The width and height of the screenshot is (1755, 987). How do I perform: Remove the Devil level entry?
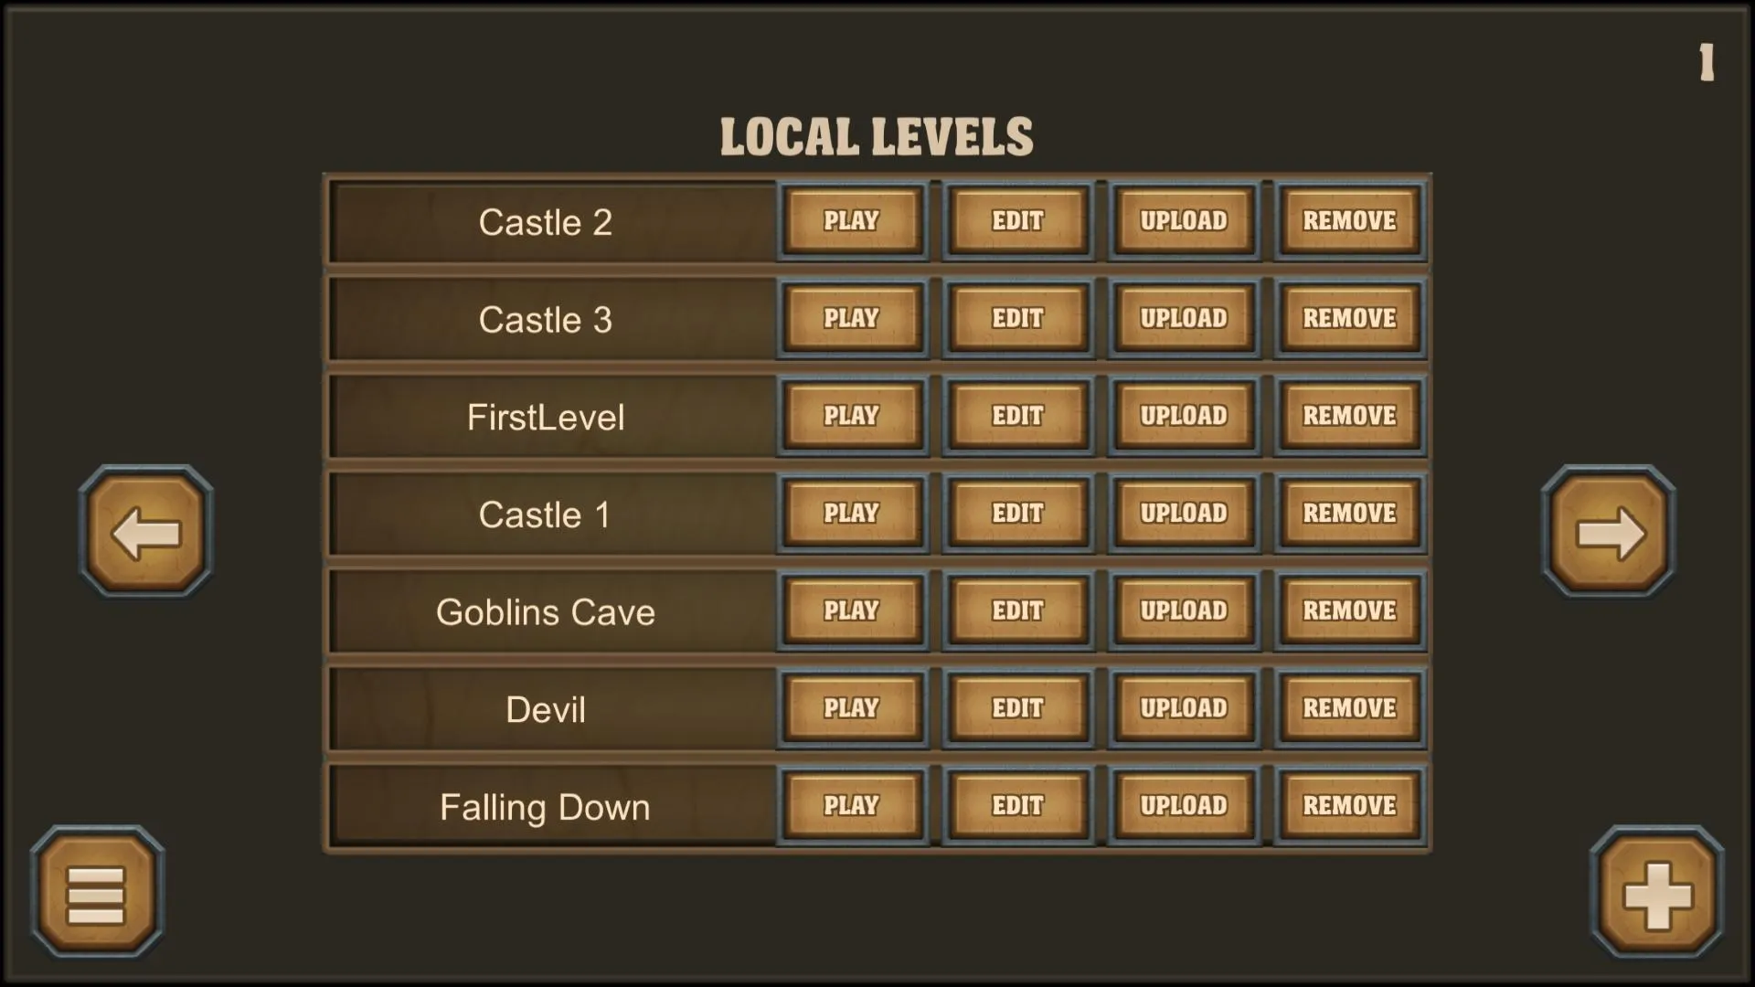(1347, 707)
